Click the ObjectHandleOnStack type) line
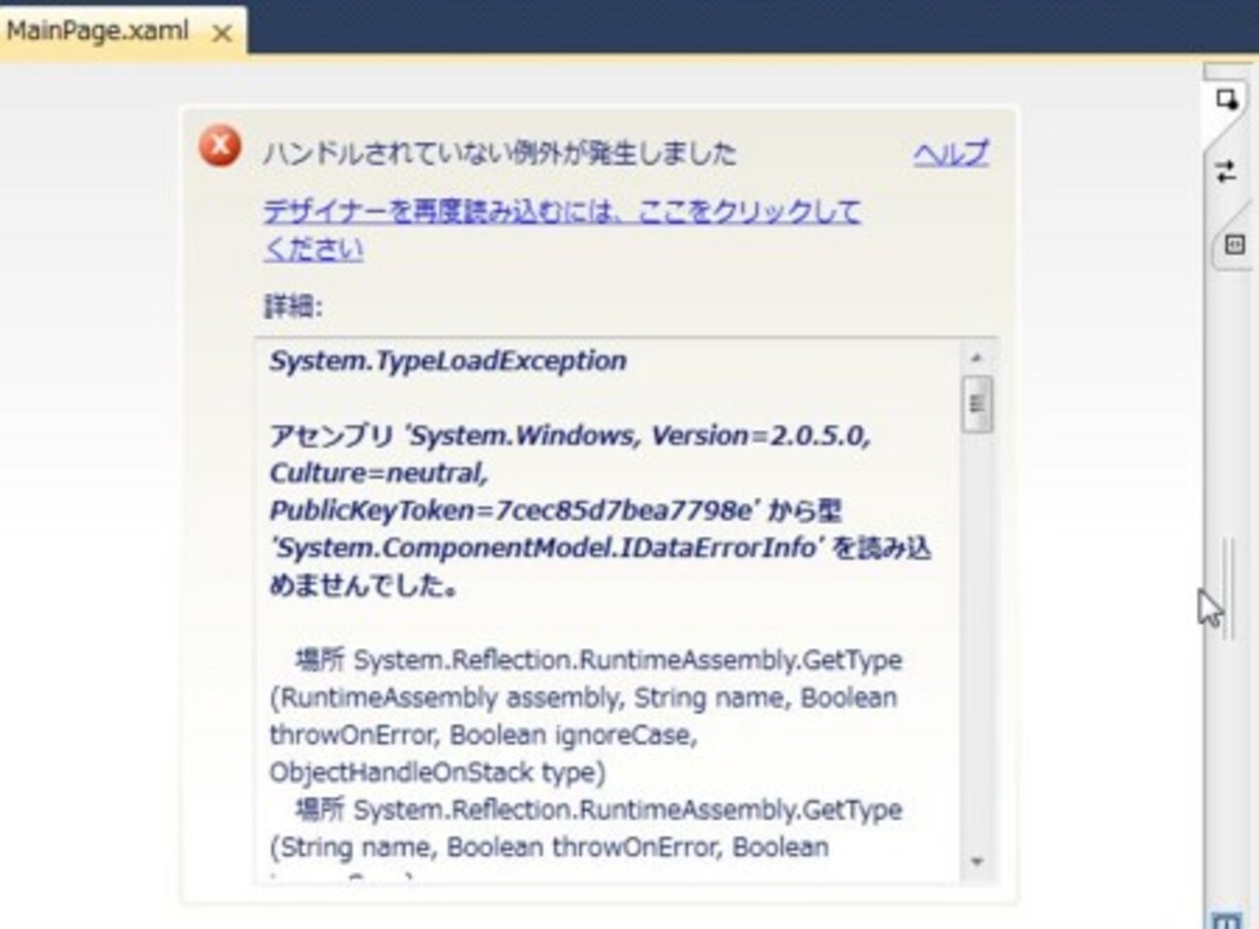Image resolution: width=1259 pixels, height=929 pixels. (x=438, y=772)
